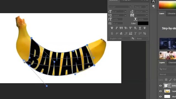Screen dimensions: 176x99
Task: Click the vertical scale icon
Action: coord(110,19)
